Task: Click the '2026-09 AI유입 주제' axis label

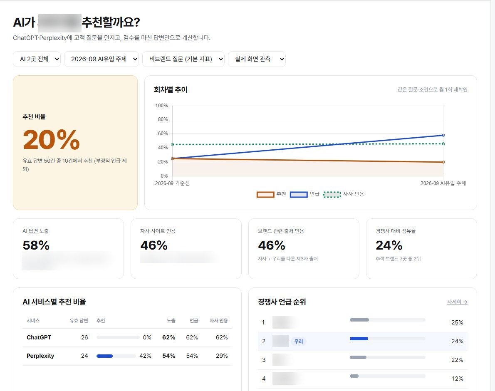Action: (x=443, y=183)
